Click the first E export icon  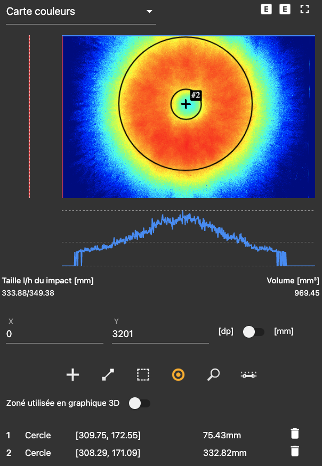(265, 10)
